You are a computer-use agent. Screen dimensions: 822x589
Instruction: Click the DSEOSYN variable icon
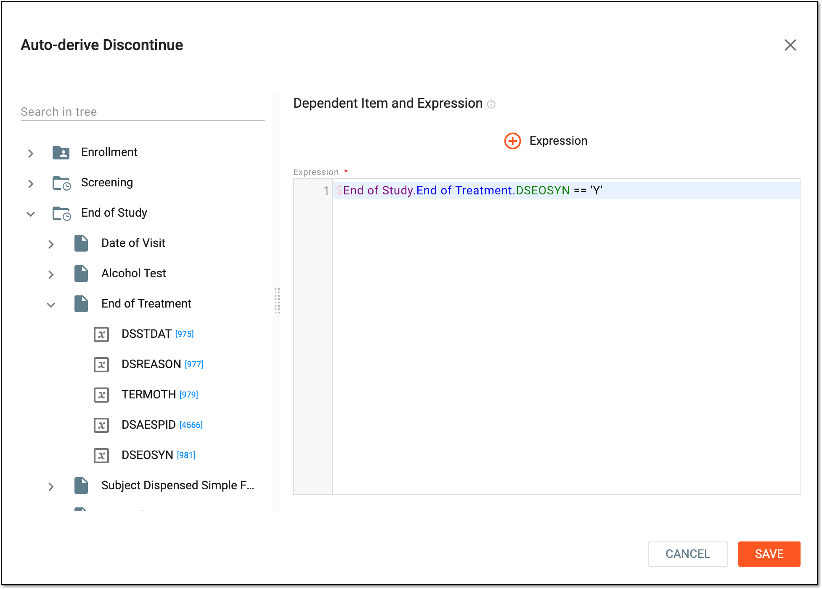click(101, 456)
